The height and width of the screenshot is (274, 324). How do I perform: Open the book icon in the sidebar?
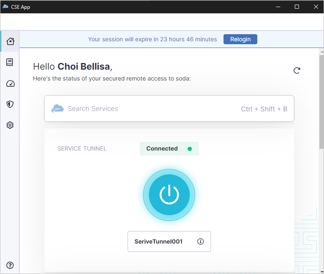coord(10,62)
